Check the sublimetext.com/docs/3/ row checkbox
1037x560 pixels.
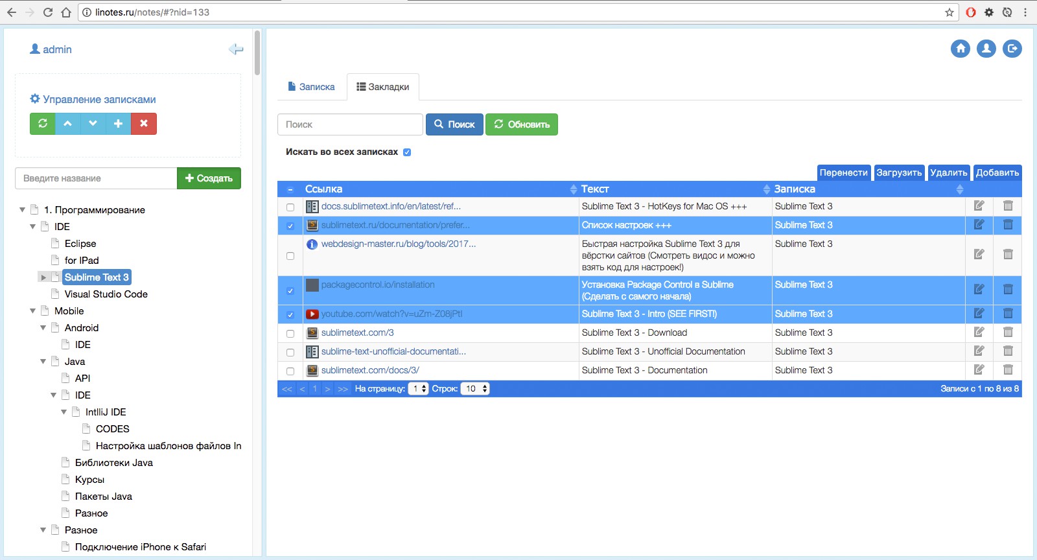(290, 371)
